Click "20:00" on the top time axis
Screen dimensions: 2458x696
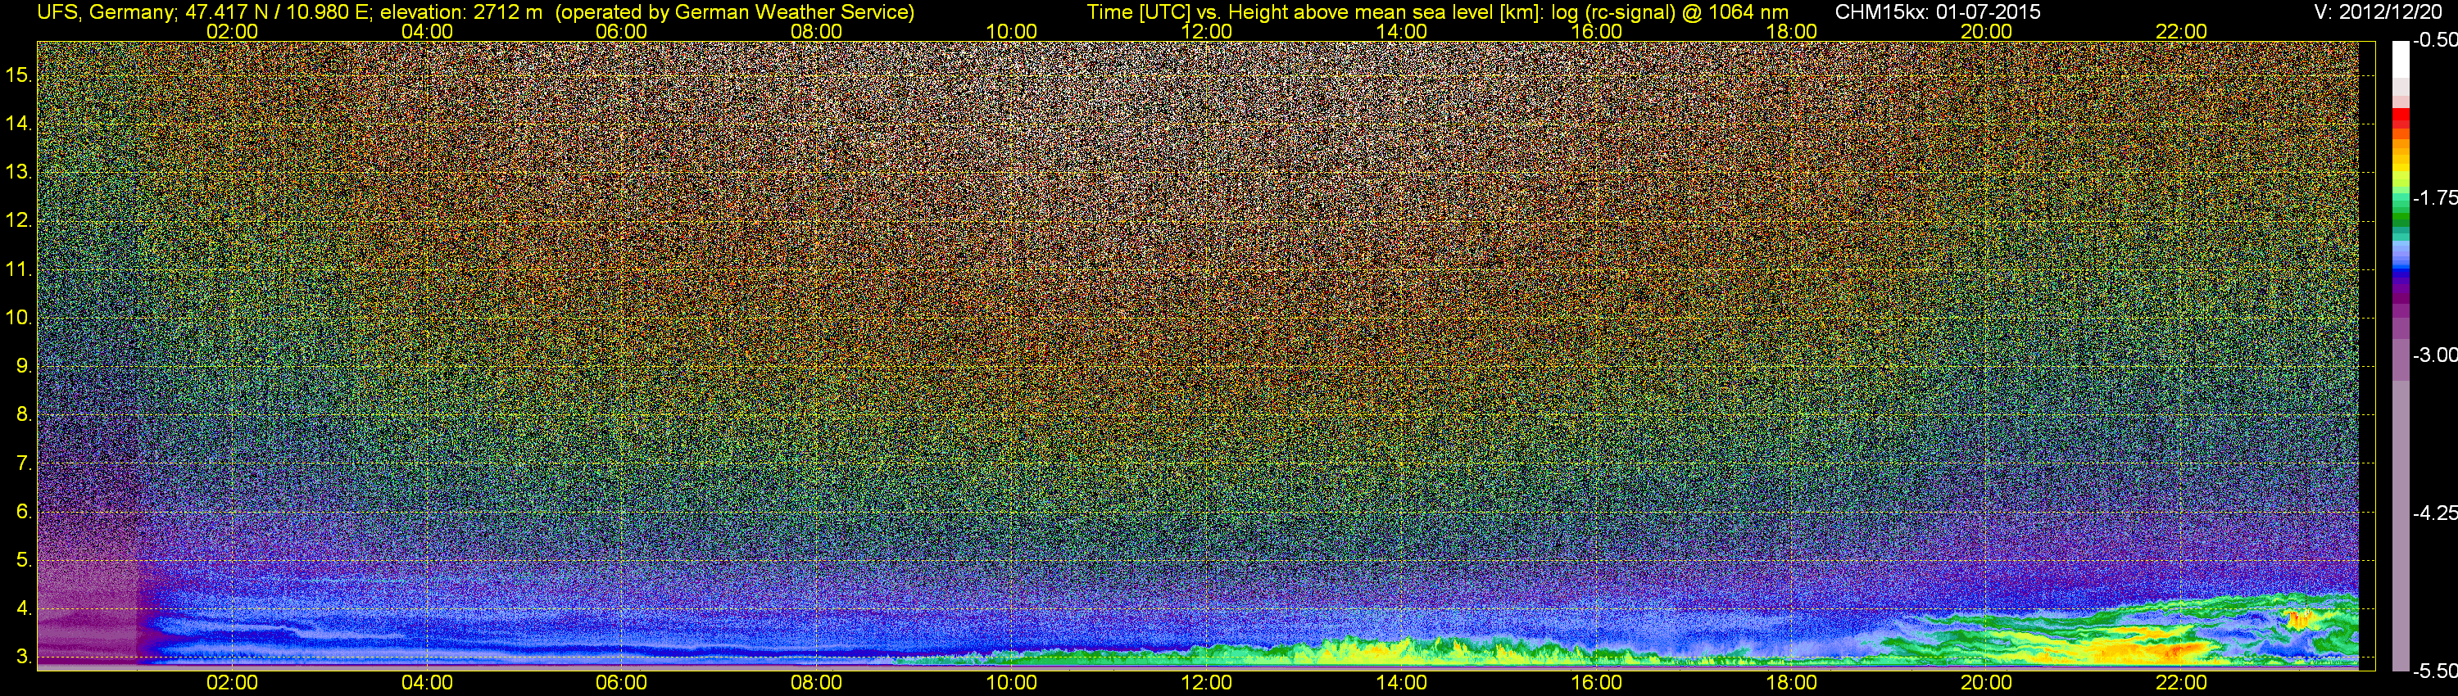tap(1986, 31)
